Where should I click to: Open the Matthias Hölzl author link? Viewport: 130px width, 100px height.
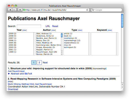pyautogui.click(x=28, y=84)
